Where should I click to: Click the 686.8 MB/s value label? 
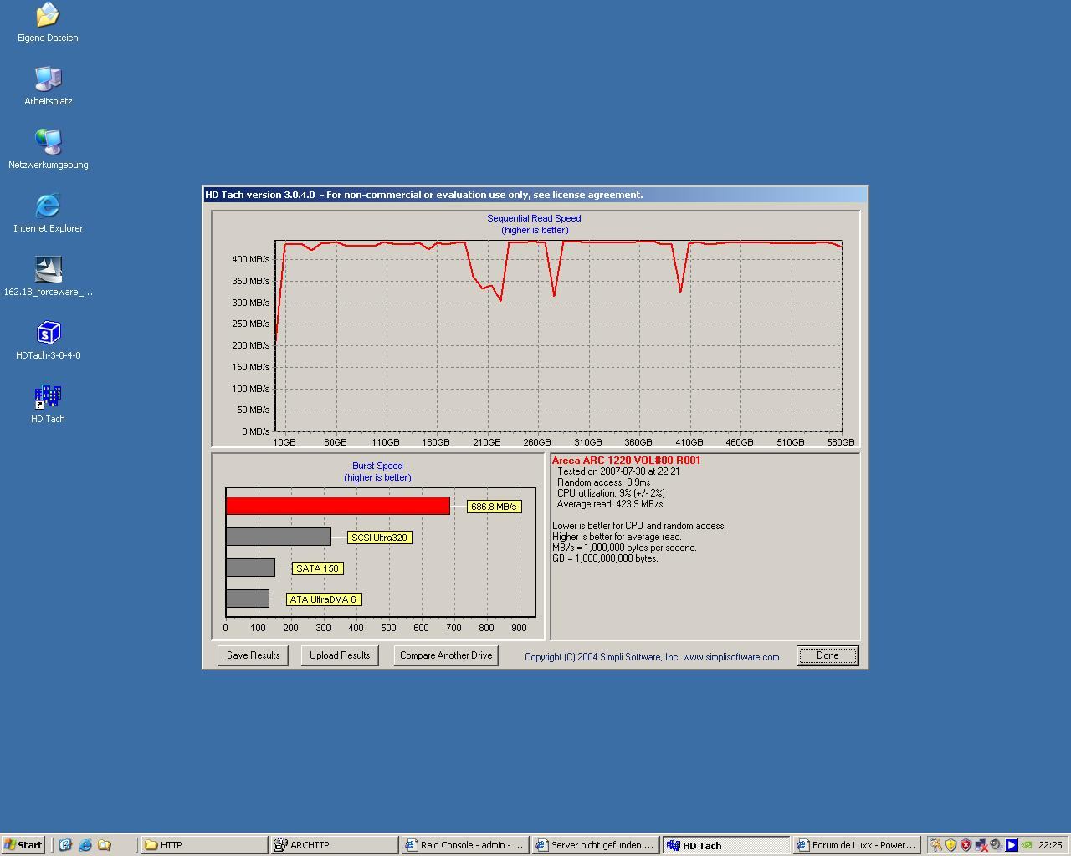click(x=494, y=507)
